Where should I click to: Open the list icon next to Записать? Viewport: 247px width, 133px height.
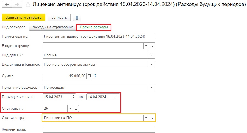pos(77,18)
